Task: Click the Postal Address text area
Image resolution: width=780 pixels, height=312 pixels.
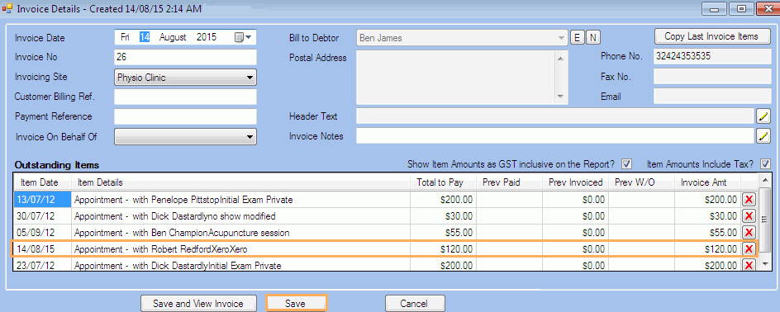Action: 456,77
